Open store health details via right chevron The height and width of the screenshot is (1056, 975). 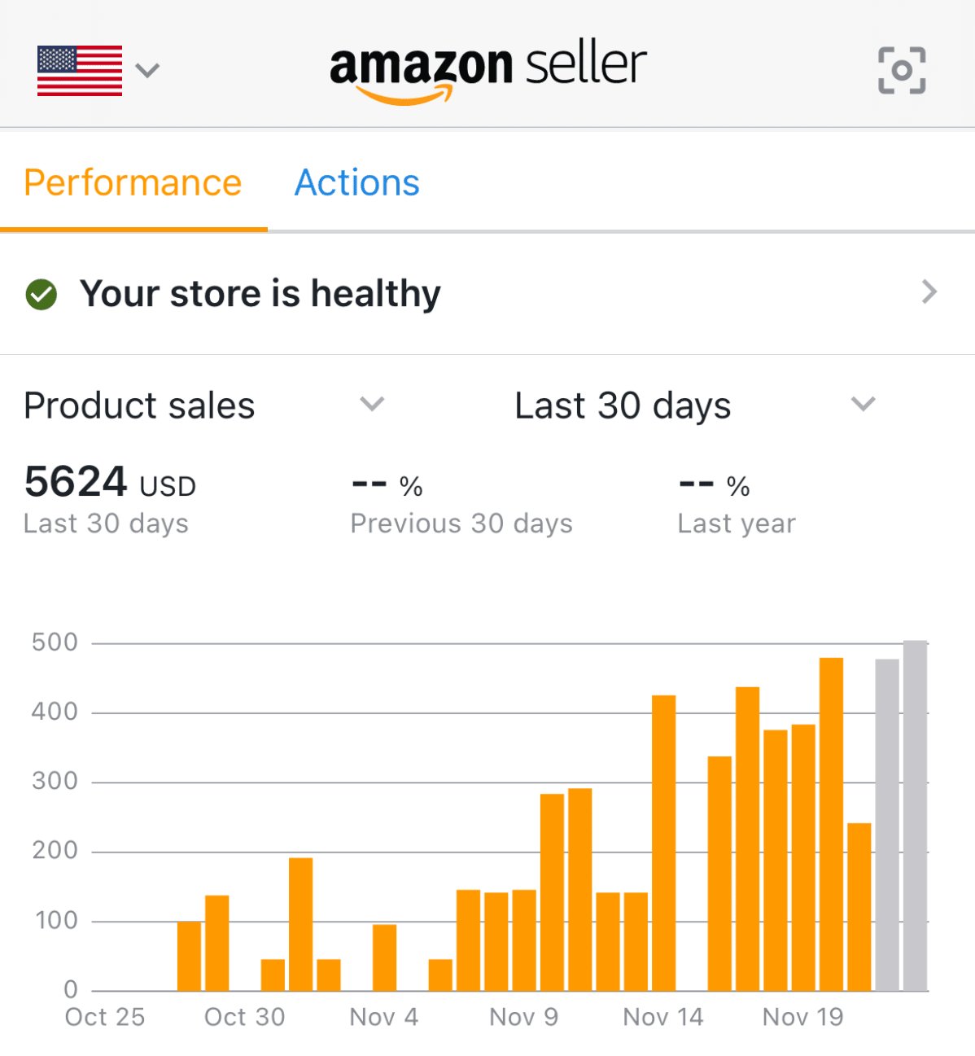[x=929, y=291]
